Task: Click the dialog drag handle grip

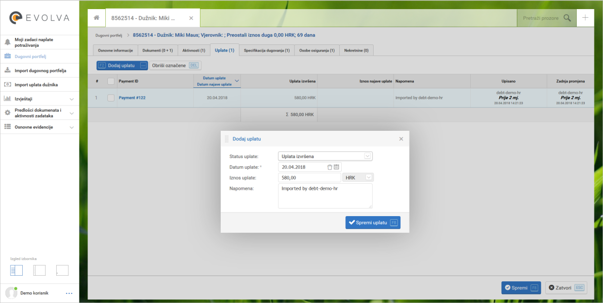Action: click(226, 139)
